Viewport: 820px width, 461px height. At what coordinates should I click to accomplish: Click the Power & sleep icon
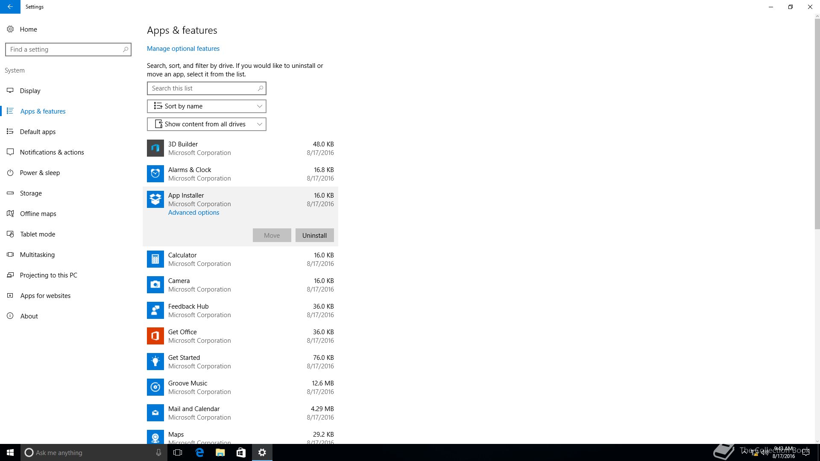pos(10,172)
